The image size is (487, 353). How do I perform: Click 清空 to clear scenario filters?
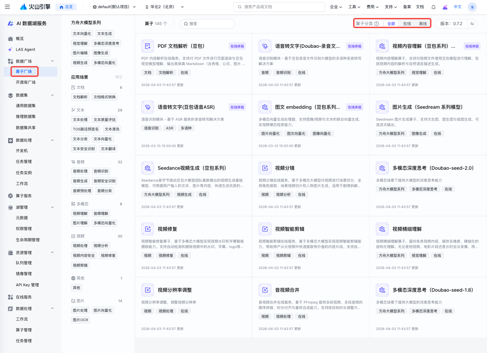[118, 77]
